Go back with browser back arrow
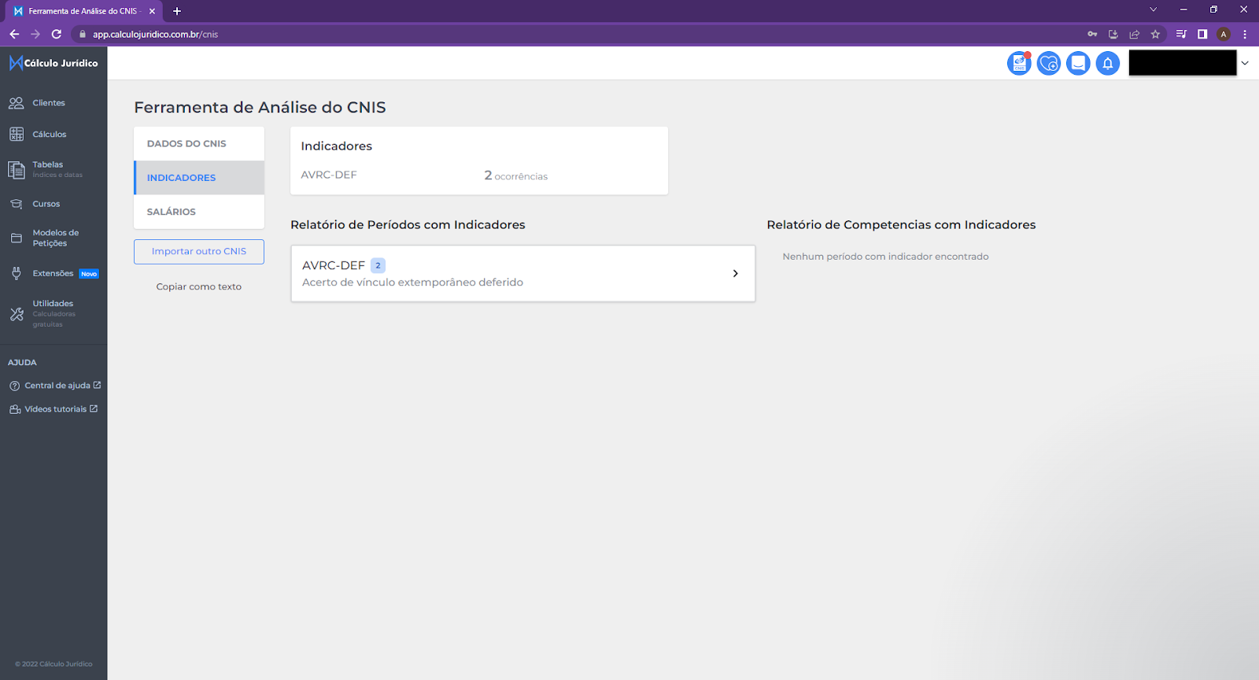1259x680 pixels. coord(14,34)
